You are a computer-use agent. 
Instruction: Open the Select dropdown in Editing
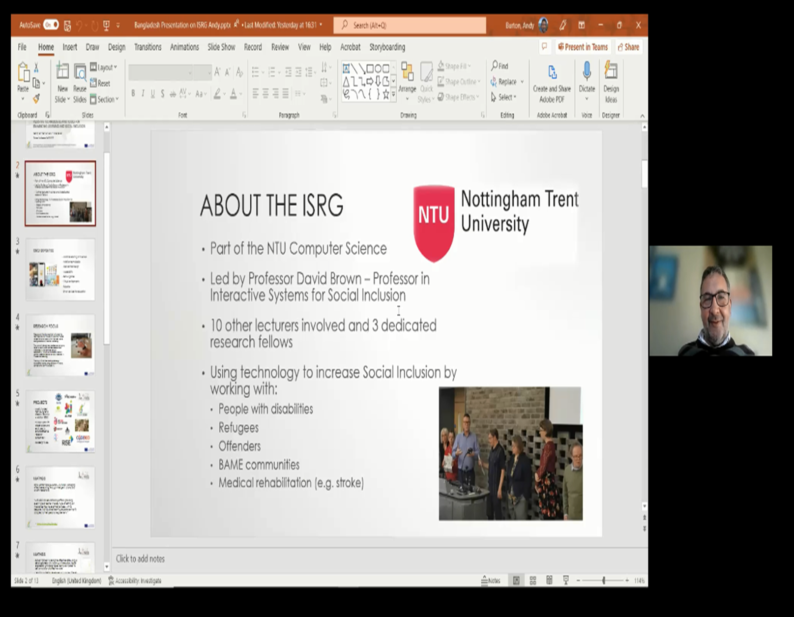[504, 97]
